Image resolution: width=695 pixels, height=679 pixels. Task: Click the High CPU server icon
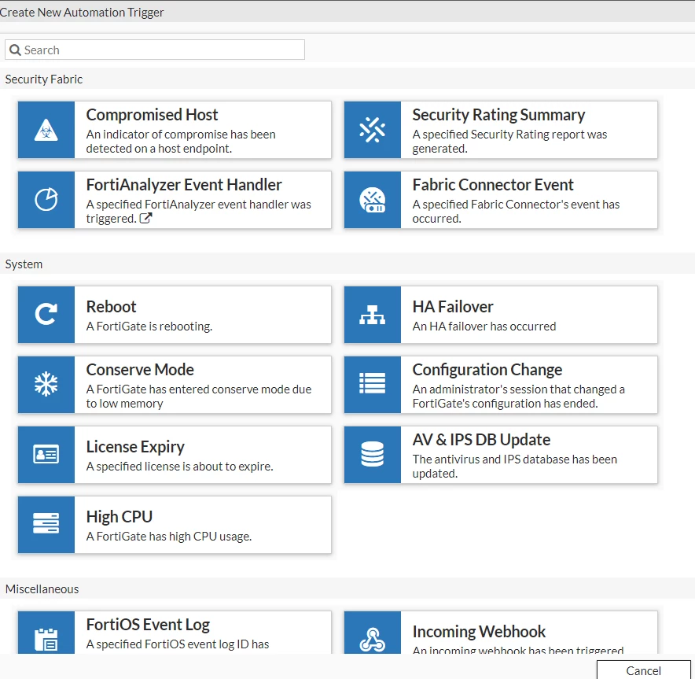pos(46,523)
